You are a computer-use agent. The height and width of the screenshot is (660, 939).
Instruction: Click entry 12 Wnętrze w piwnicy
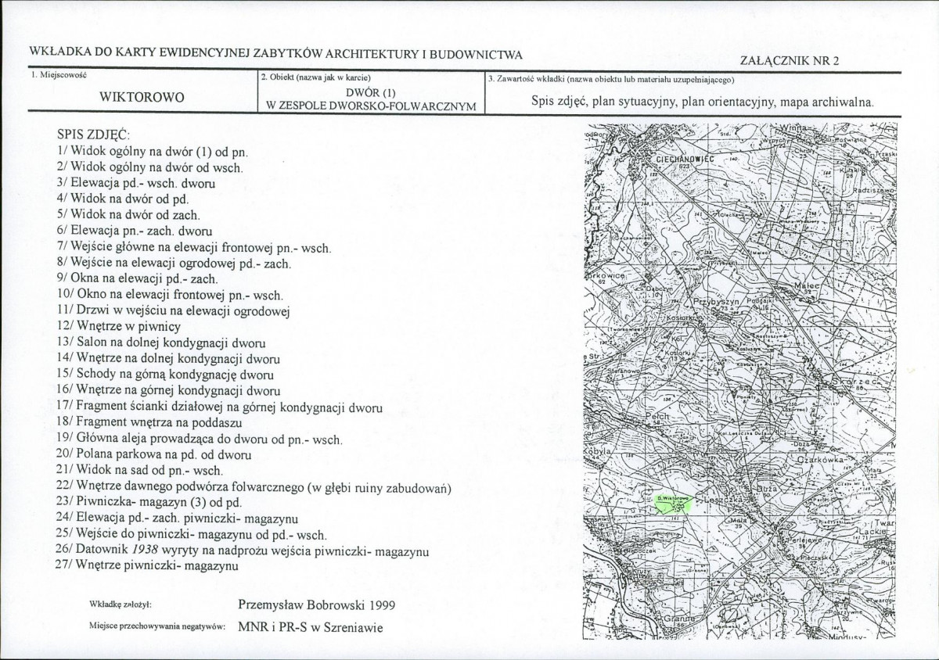(x=119, y=325)
